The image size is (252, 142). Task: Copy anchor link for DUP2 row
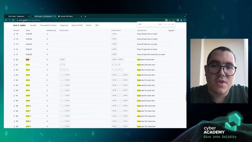(x=14, y=65)
